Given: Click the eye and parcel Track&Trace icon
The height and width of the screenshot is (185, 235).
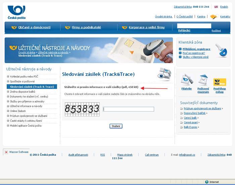Looking at the screenshot, I should click(x=164, y=74).
